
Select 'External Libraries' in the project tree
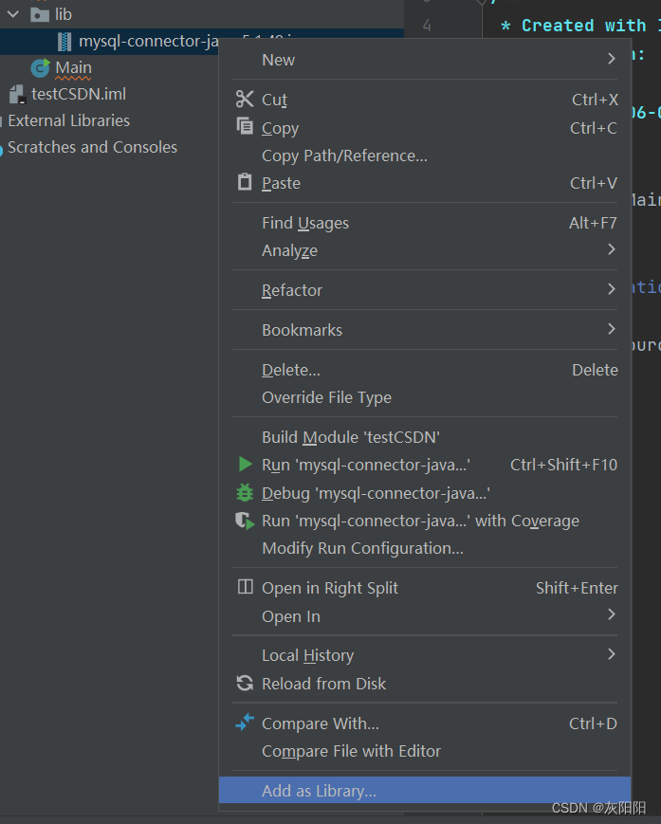tap(68, 120)
